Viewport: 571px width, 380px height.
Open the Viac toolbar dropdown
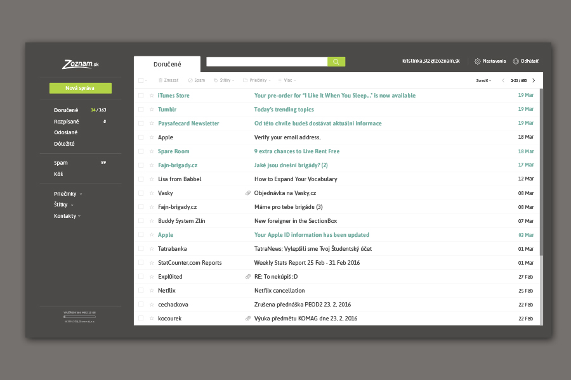pyautogui.click(x=287, y=80)
